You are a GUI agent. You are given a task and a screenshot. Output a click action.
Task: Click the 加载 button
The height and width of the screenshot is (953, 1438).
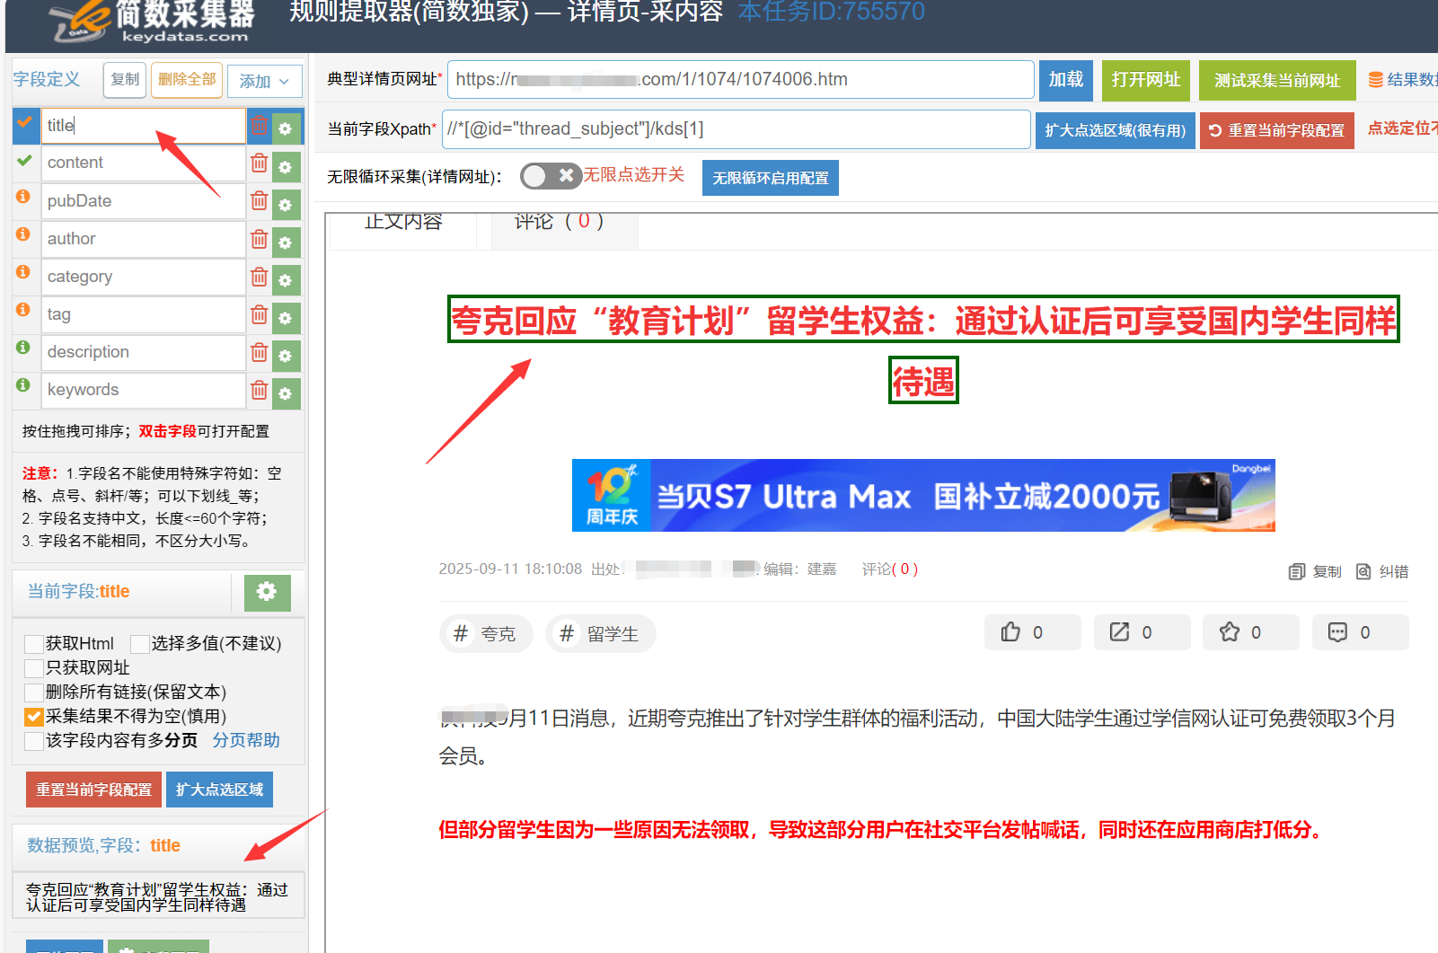pos(1065,80)
